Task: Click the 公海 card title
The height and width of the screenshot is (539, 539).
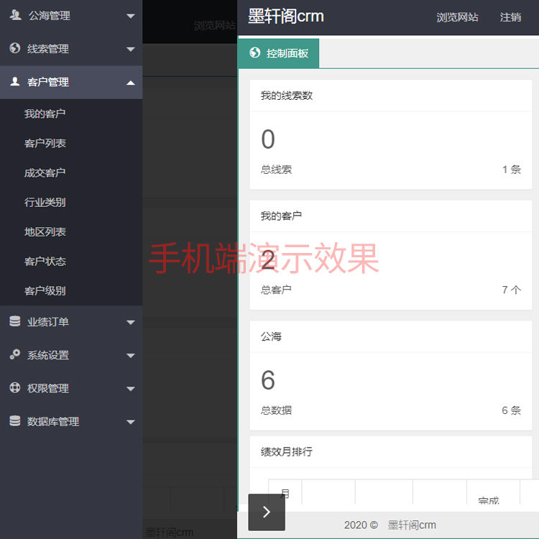Action: coord(271,336)
